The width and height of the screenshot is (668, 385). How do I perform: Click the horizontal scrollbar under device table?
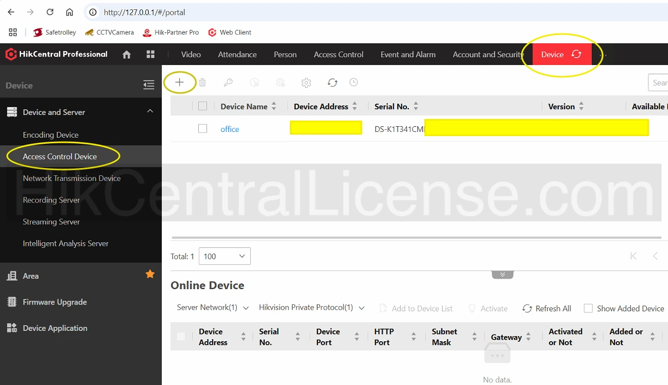click(416, 238)
